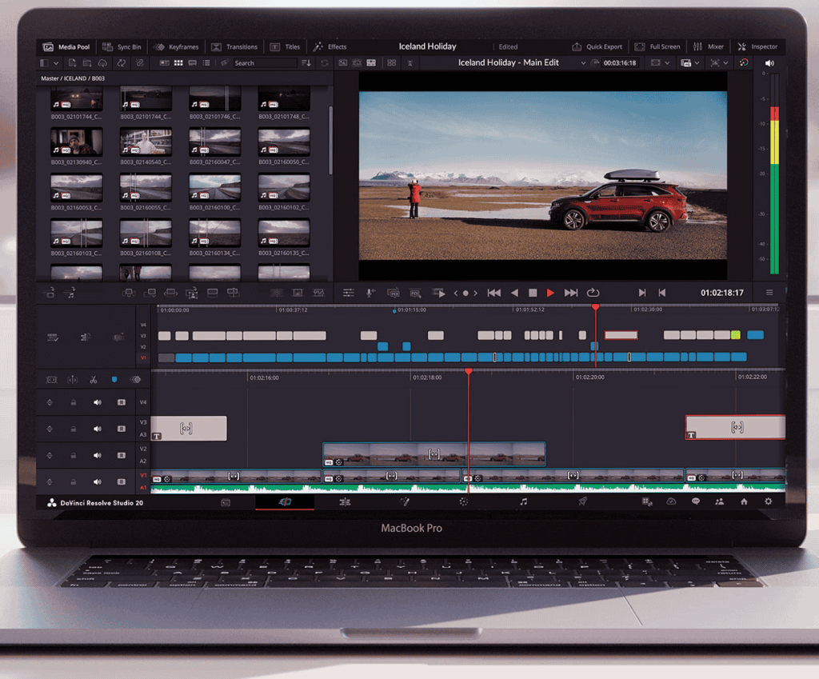The image size is (819, 679).
Task: Switch to the Fairlight music note page
Action: point(523,501)
